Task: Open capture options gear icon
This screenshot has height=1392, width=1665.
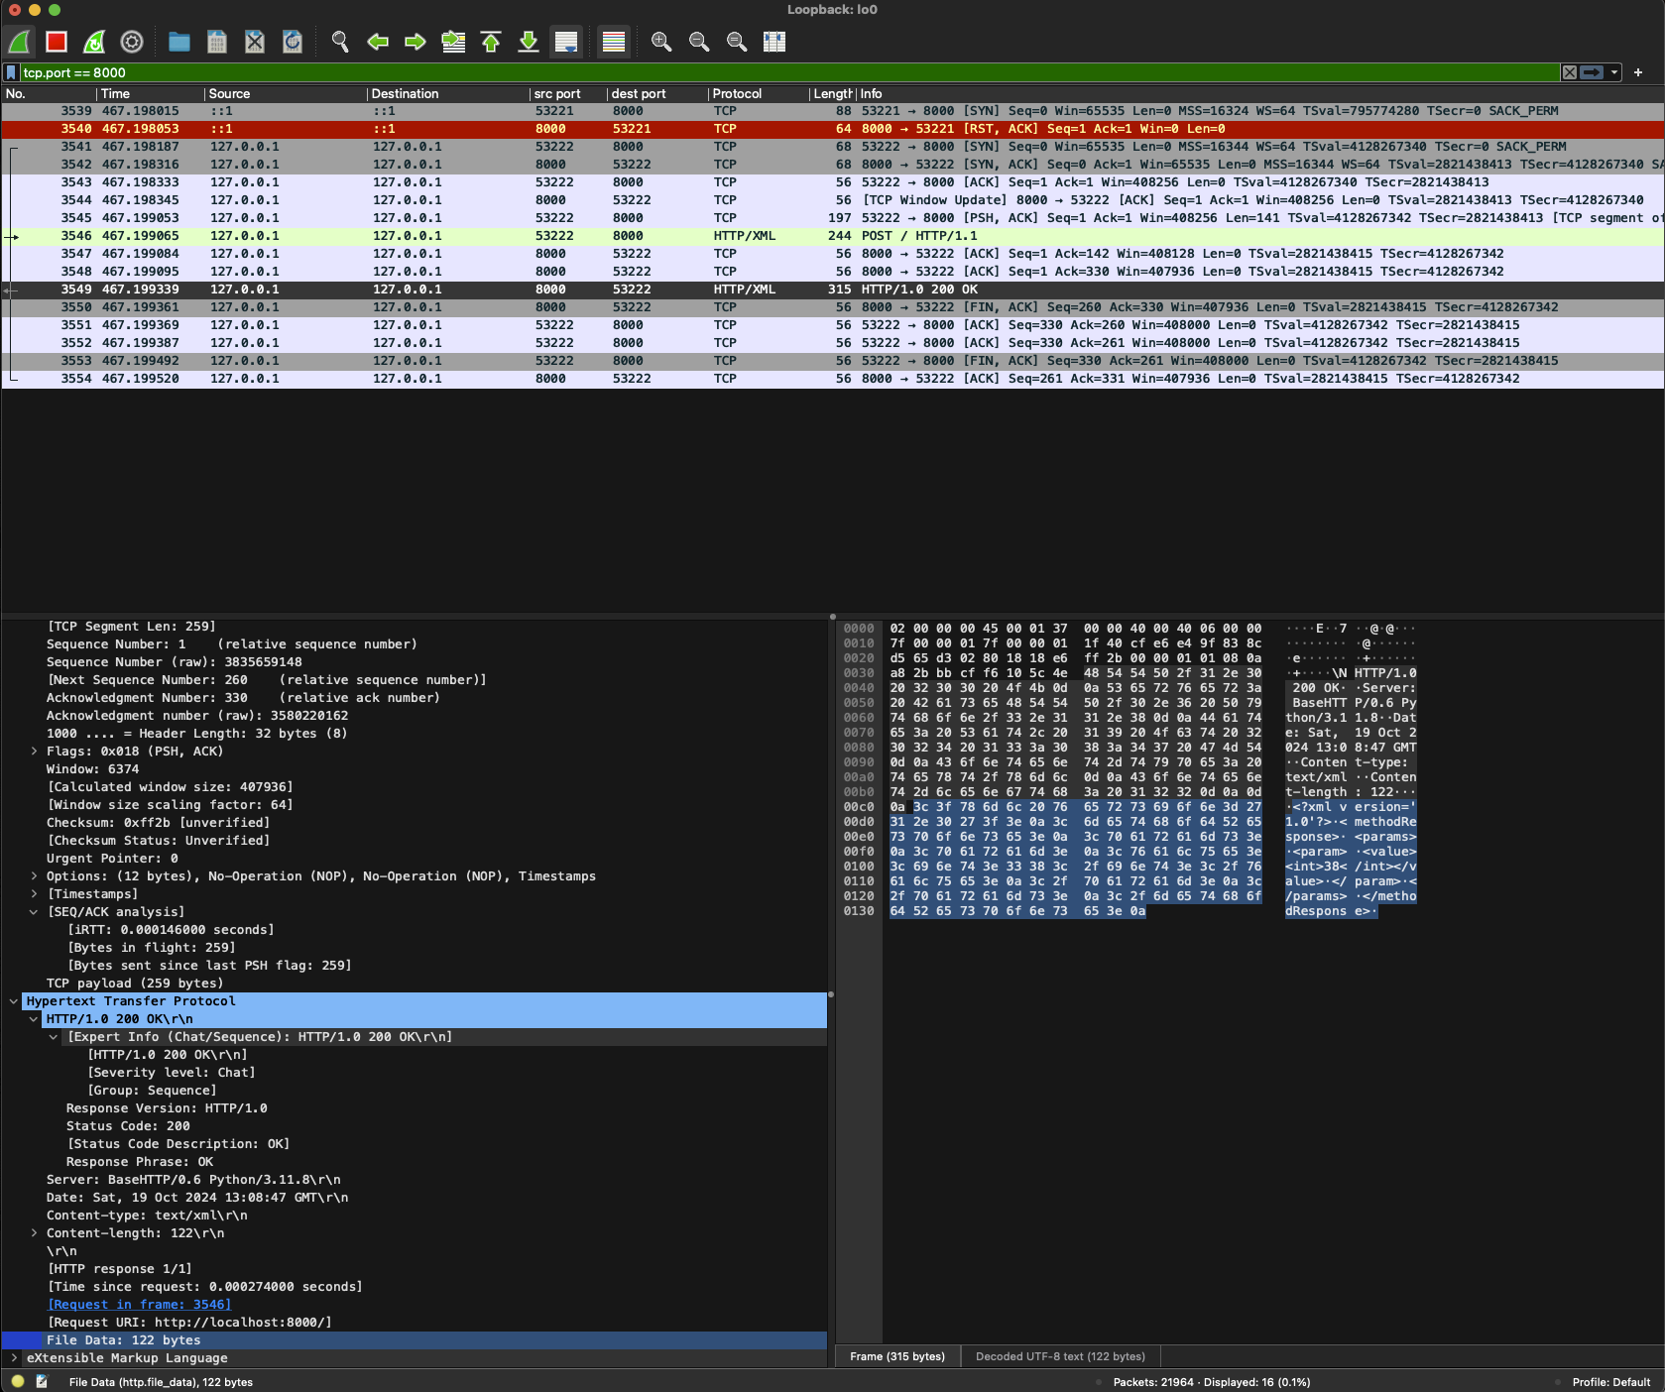Action: pos(132,42)
